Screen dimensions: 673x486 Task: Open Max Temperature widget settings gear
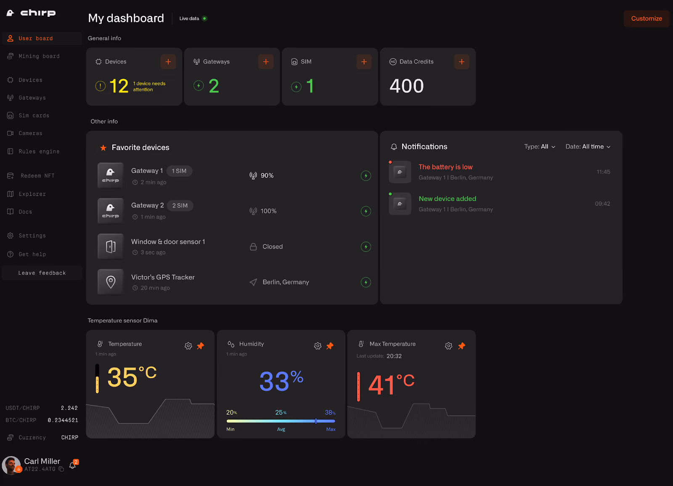coord(449,346)
